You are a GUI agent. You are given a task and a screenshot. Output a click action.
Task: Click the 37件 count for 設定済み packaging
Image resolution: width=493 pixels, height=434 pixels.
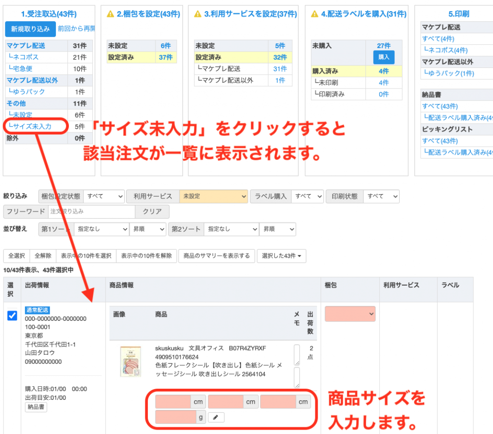[166, 57]
